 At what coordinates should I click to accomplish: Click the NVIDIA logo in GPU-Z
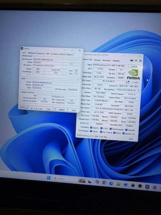click(x=133, y=75)
